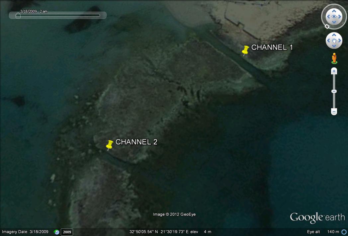
Task: Pan map up with Move joystick arrow
Action: pos(334,35)
